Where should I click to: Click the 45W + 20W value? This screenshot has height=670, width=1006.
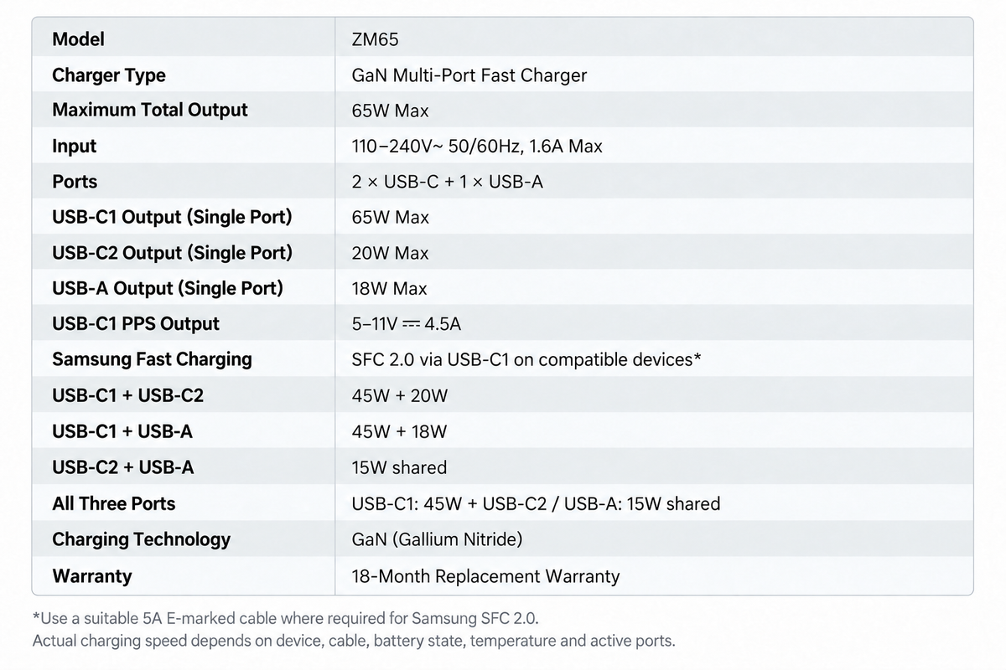tap(400, 395)
